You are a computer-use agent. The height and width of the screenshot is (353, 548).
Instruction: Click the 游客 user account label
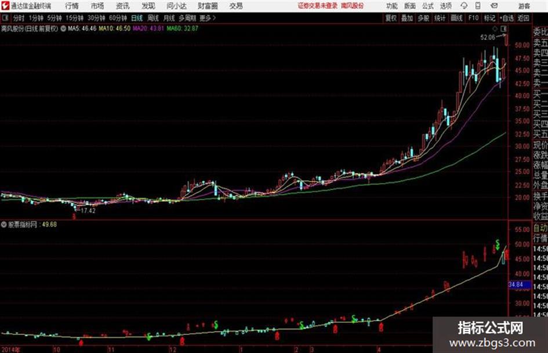click(524, 6)
